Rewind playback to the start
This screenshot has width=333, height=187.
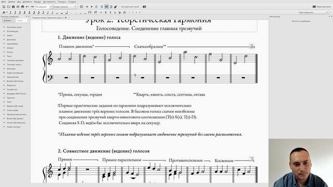[87, 7]
